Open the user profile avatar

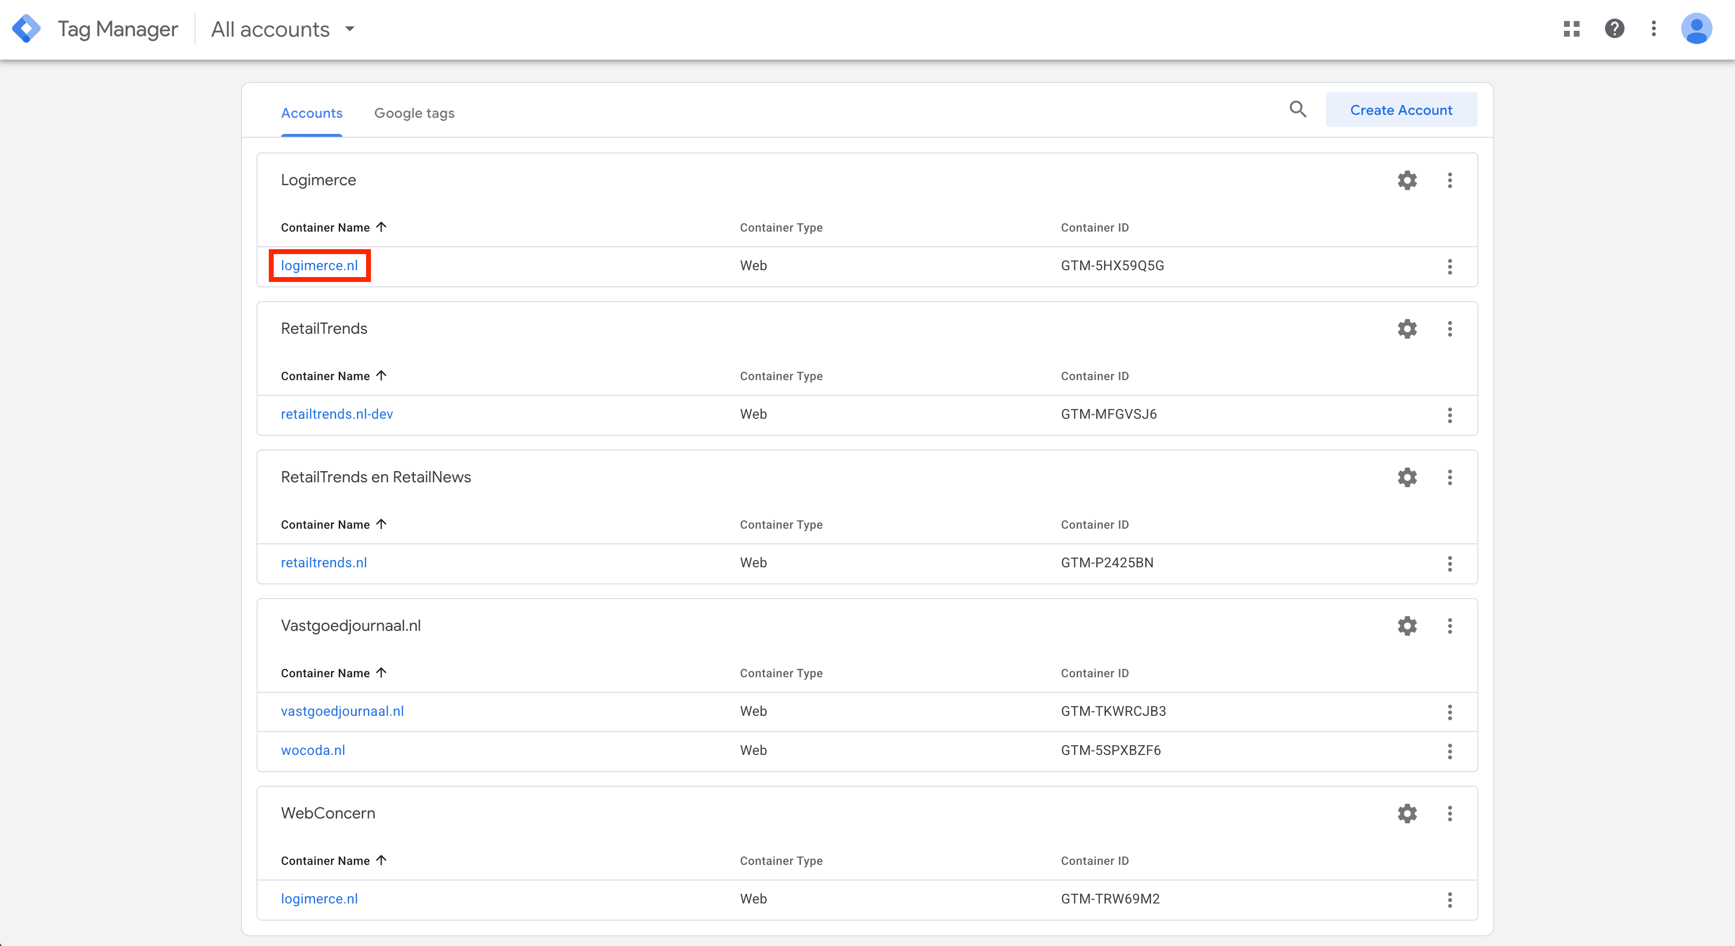click(1695, 28)
